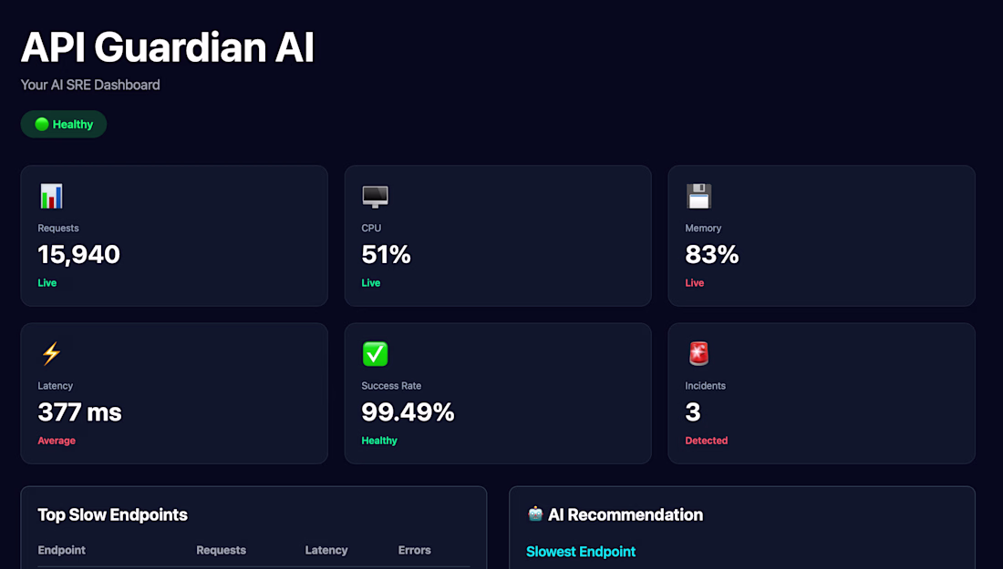Screen dimensions: 1003x569
Task: Click the 15,940 requests value
Action: [78, 255]
